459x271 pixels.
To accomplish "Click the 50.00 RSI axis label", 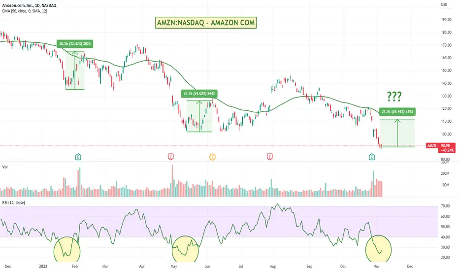I will click(445, 227).
